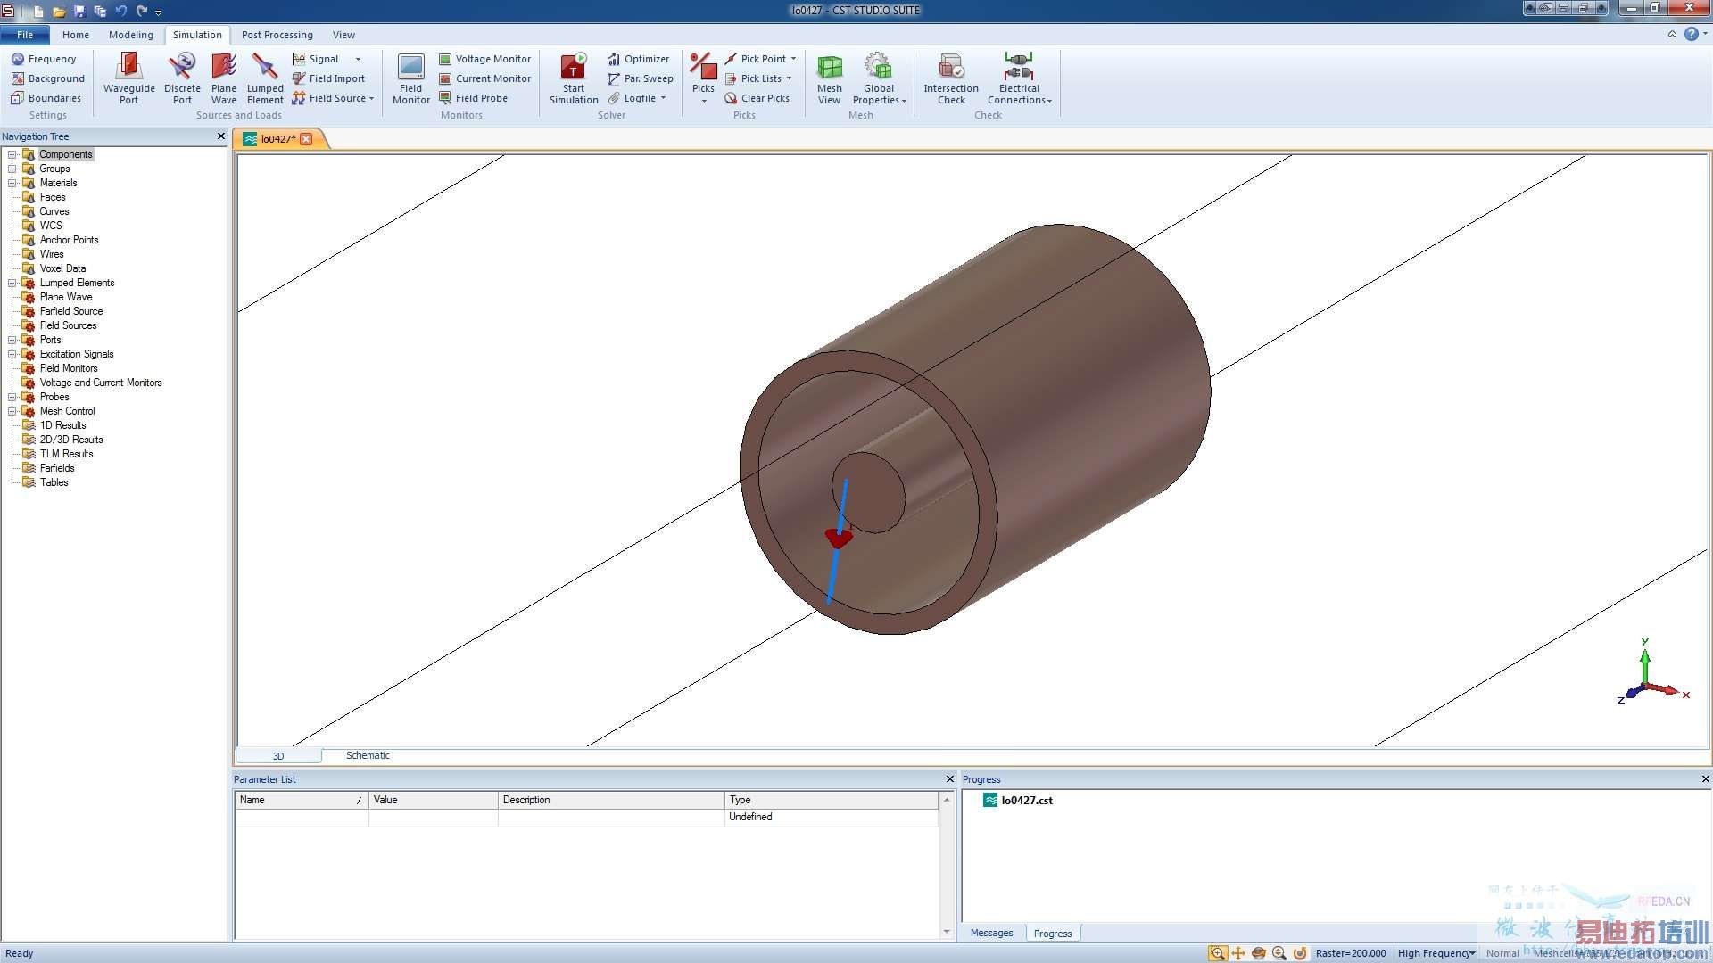1713x963 pixels.
Task: Open Background settings
Action: pyautogui.click(x=48, y=78)
